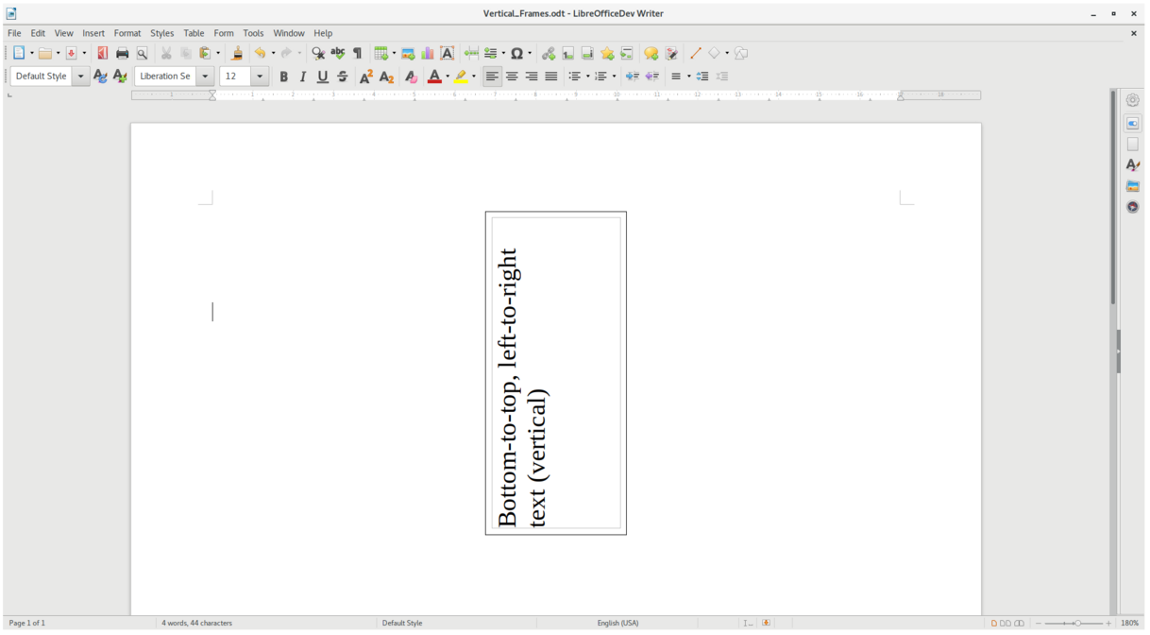1150x635 pixels.
Task: Apply justified paragraph alignment
Action: 550,76
